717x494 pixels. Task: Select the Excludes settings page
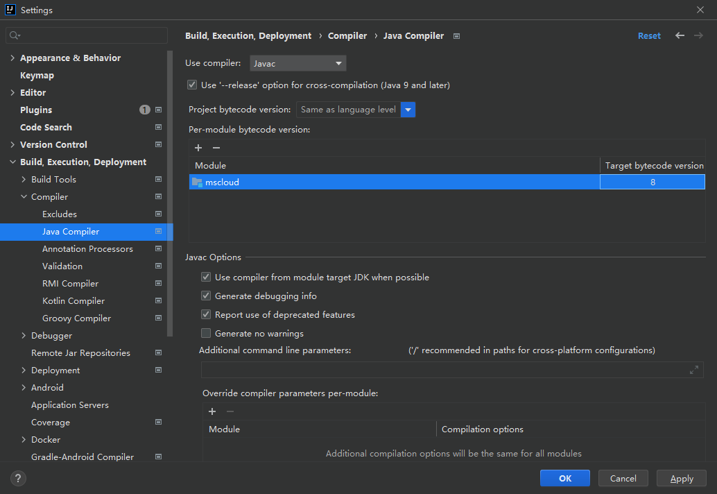(60, 214)
